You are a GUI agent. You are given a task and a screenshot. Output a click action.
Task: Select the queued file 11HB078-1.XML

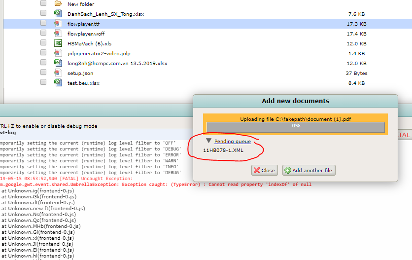223,150
